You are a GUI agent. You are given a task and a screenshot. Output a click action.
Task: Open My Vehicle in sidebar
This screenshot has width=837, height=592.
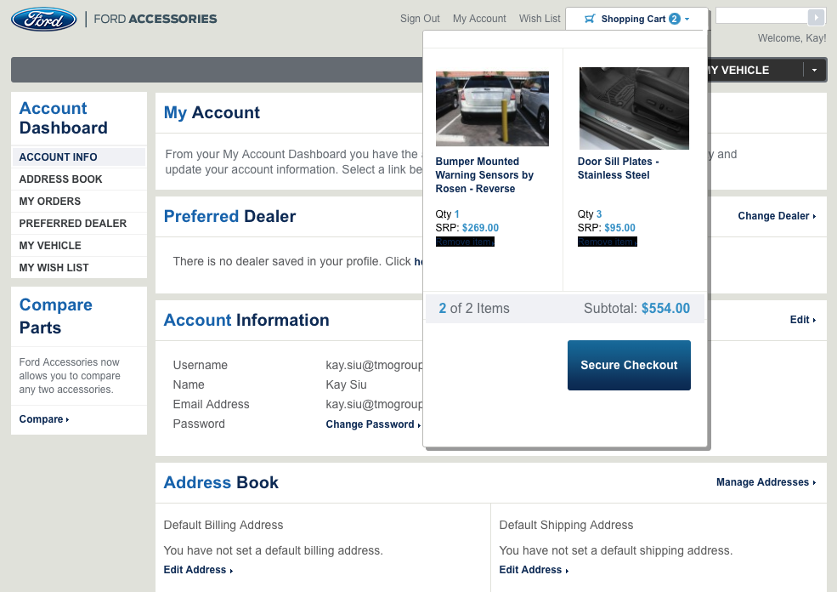(78, 246)
